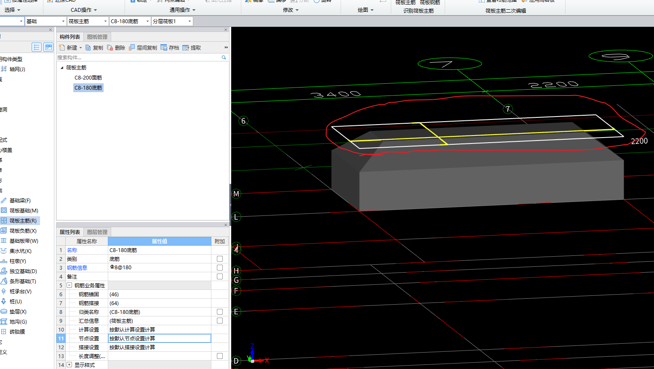
Task: Click the search magnifier in component list
Action: (224, 57)
